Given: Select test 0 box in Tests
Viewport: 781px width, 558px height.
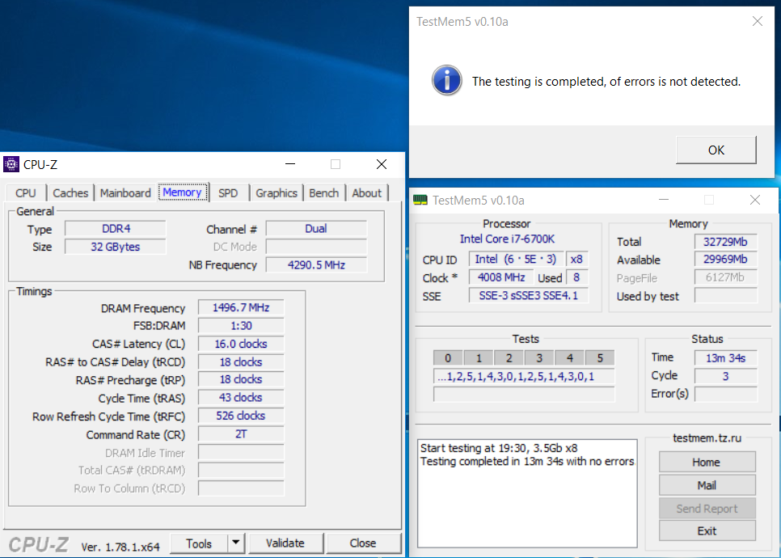Looking at the screenshot, I should [448, 357].
